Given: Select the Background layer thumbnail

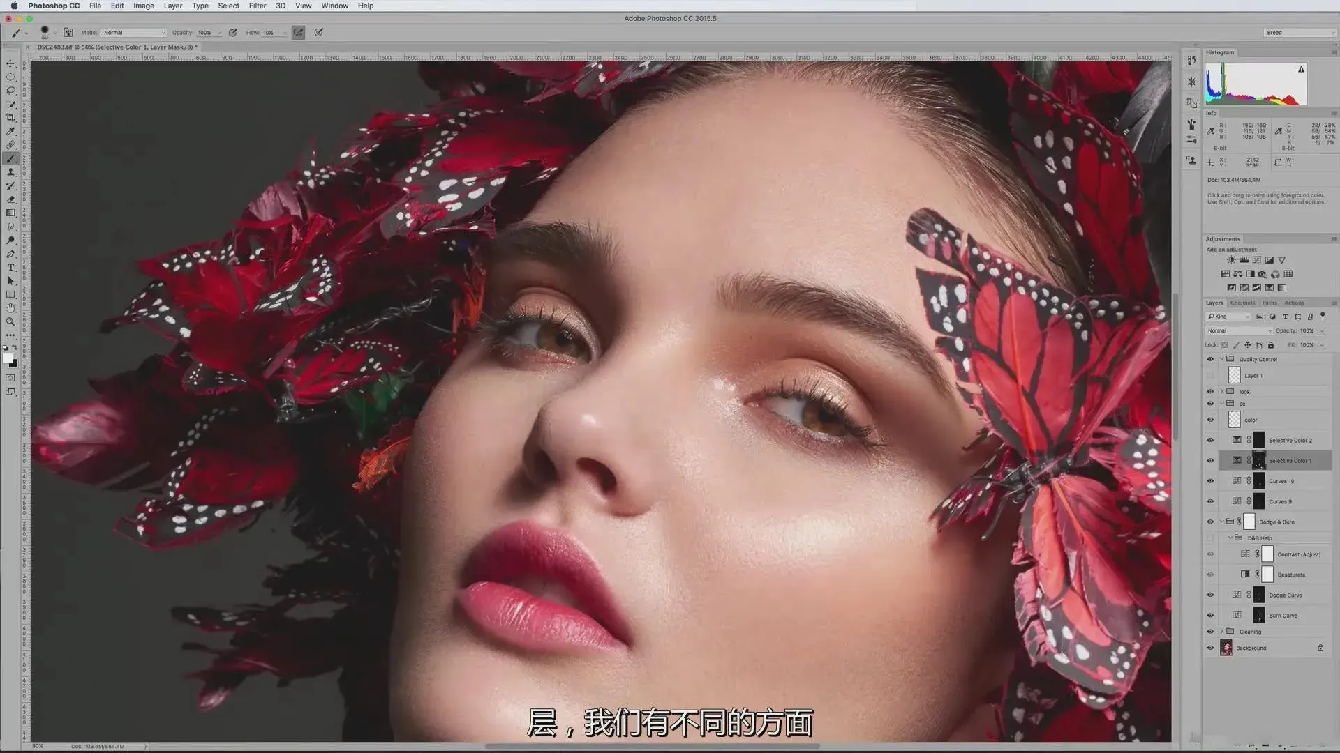Looking at the screenshot, I should [1226, 648].
